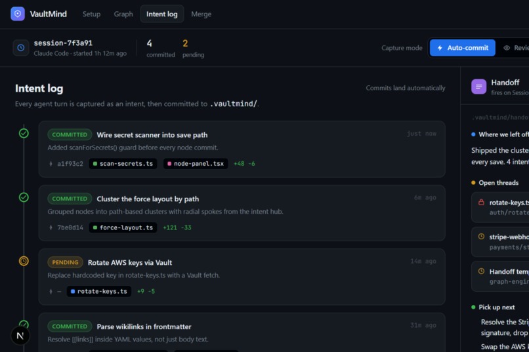This screenshot has height=352, width=529.
Task: Click the commit icon beside the dash in Rotate AWS keys
Action: pyautogui.click(x=51, y=292)
